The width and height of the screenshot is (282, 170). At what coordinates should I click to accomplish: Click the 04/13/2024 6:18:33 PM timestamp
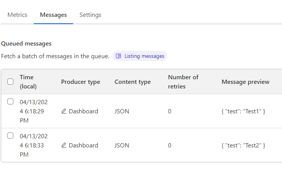(x=34, y=145)
